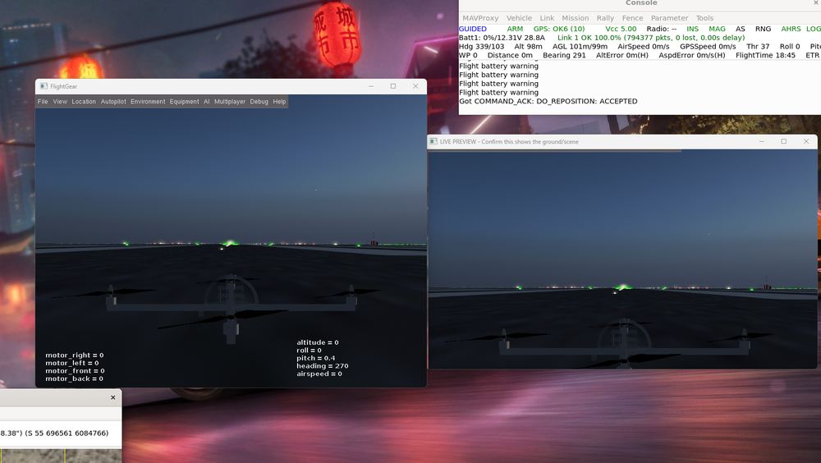Maximize the FlightGear window
Viewport: 821px width, 463px height.
pos(393,86)
